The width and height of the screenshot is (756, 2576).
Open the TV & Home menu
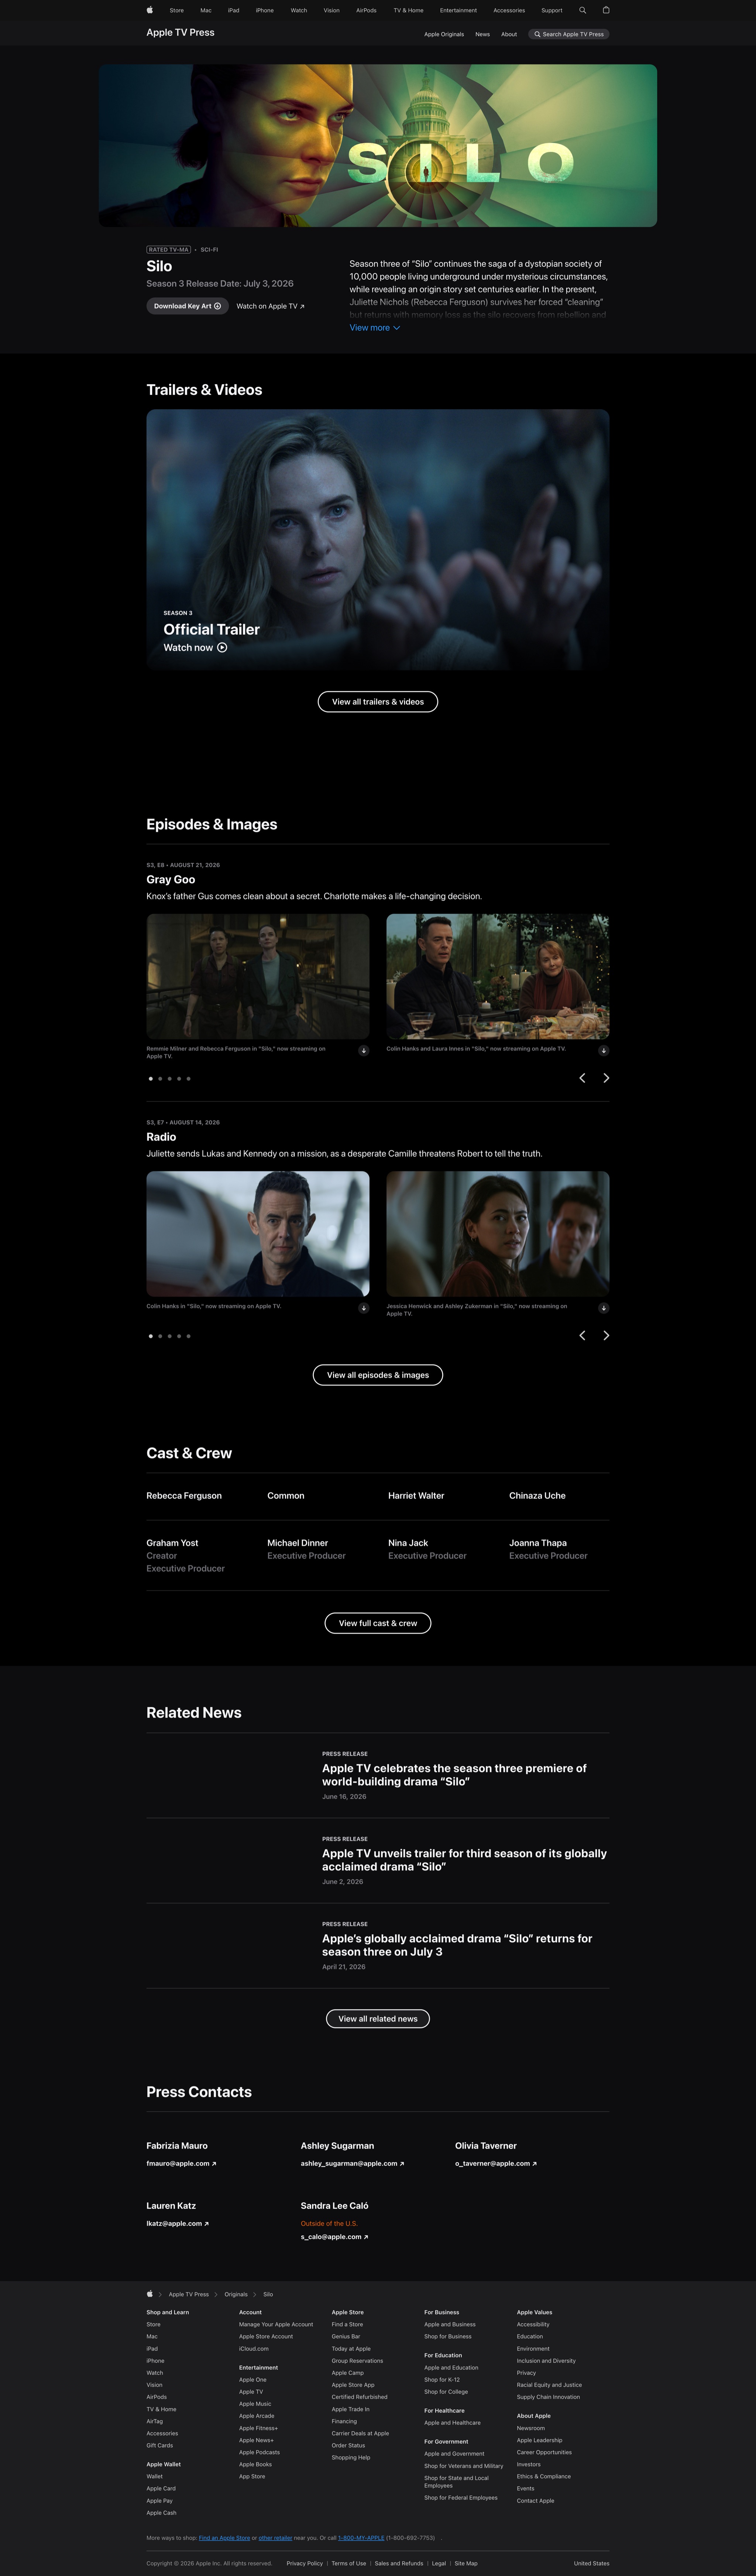coord(409,10)
